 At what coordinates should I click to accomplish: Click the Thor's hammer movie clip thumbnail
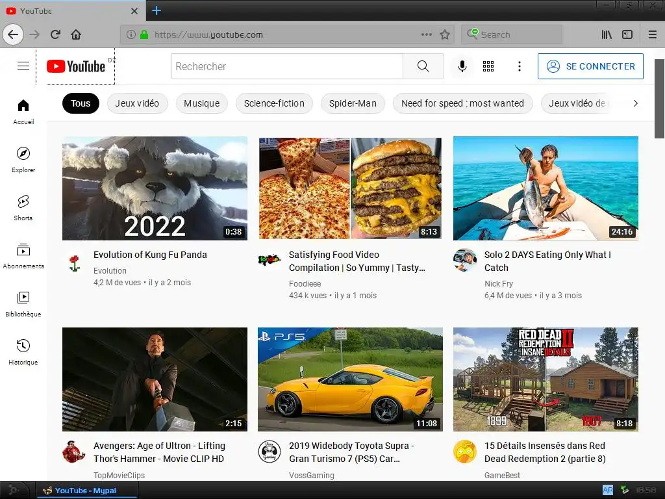[155, 379]
